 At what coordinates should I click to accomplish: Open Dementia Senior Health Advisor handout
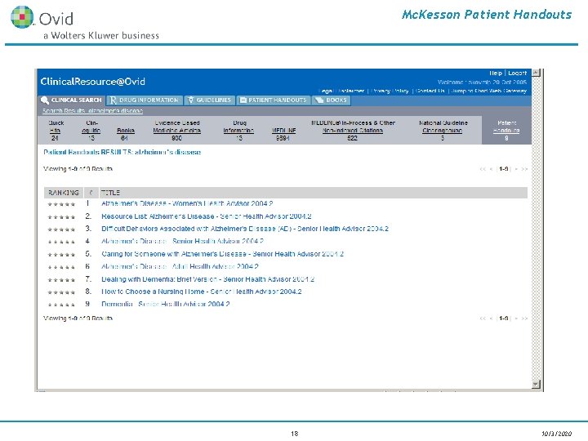click(165, 304)
